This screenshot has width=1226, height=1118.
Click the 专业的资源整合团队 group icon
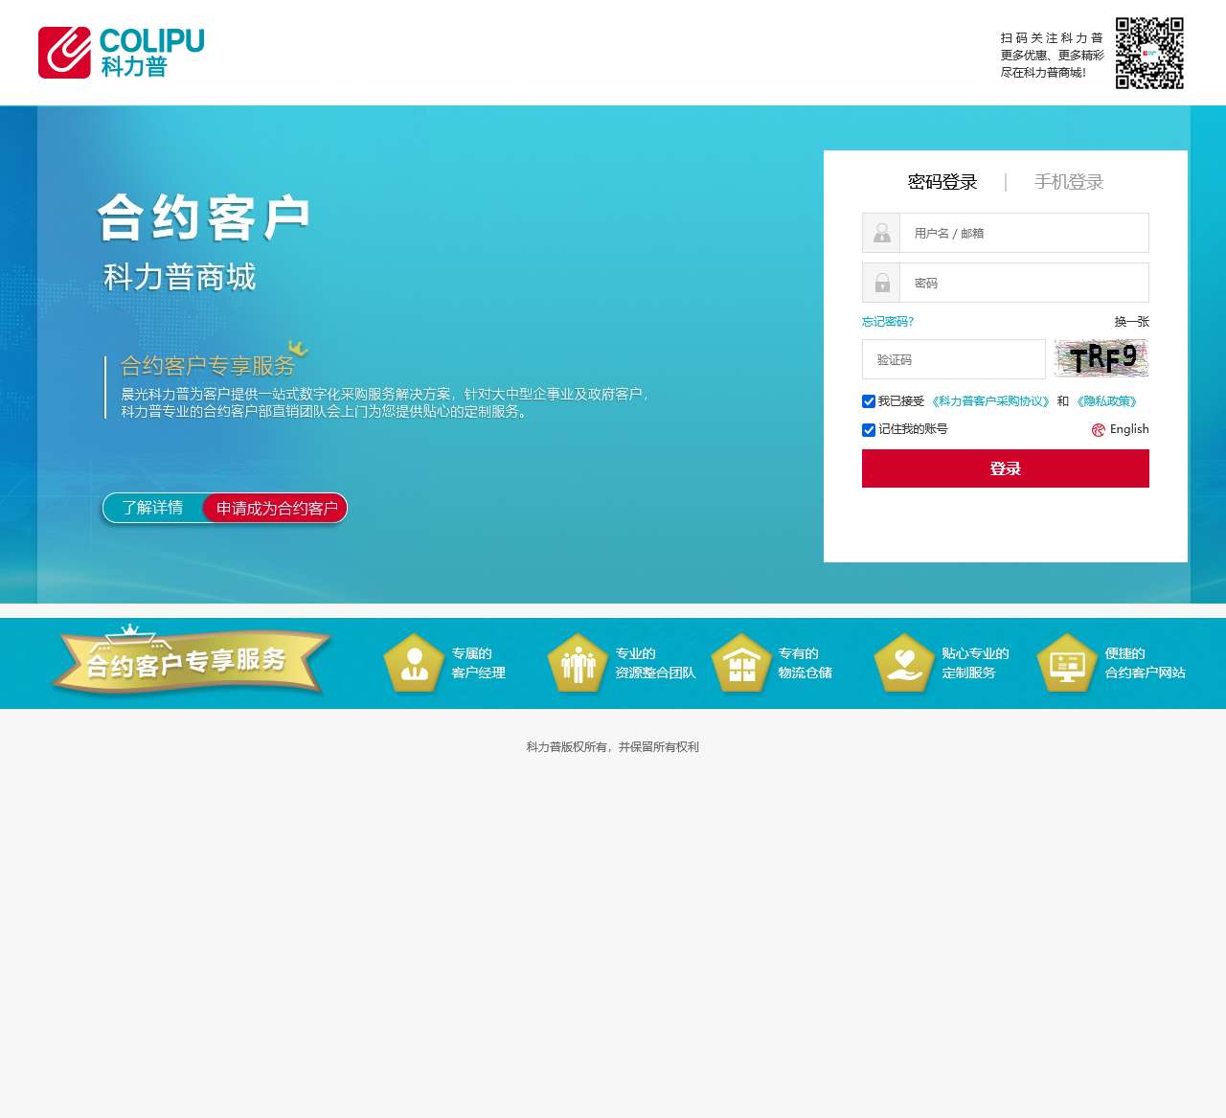tap(578, 663)
